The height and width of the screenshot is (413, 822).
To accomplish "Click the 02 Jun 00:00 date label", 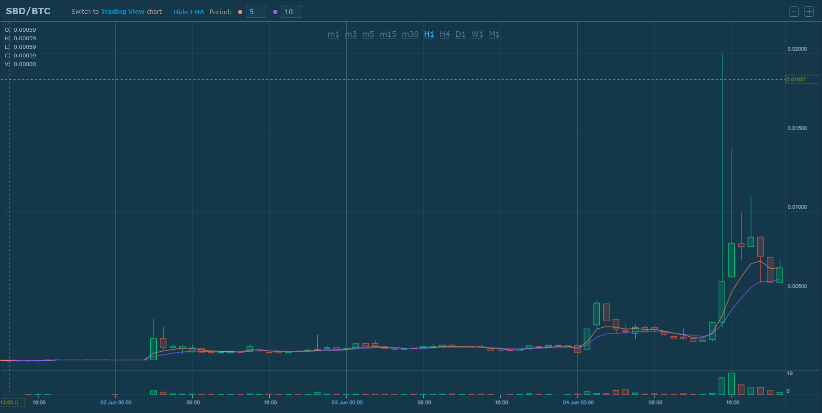I will [x=116, y=402].
